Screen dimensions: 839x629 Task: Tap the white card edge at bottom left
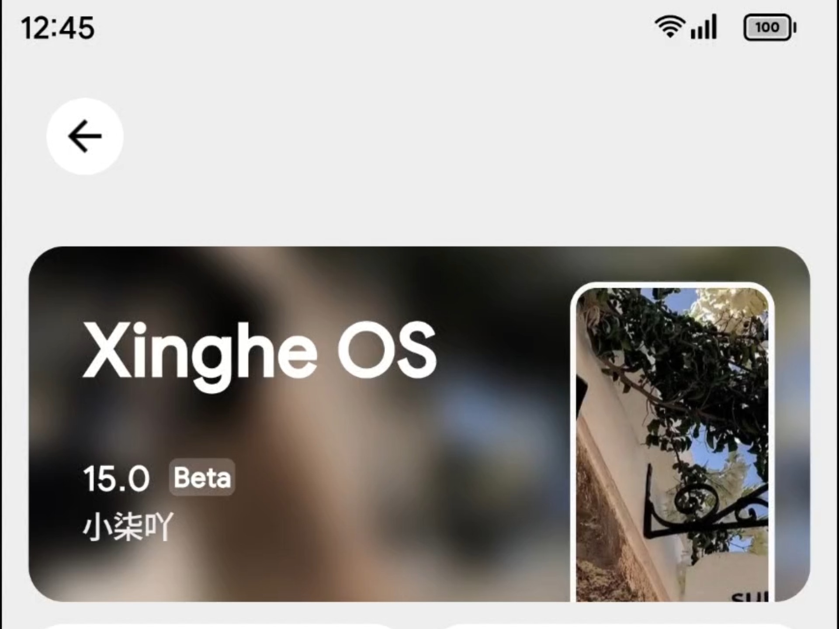218,626
